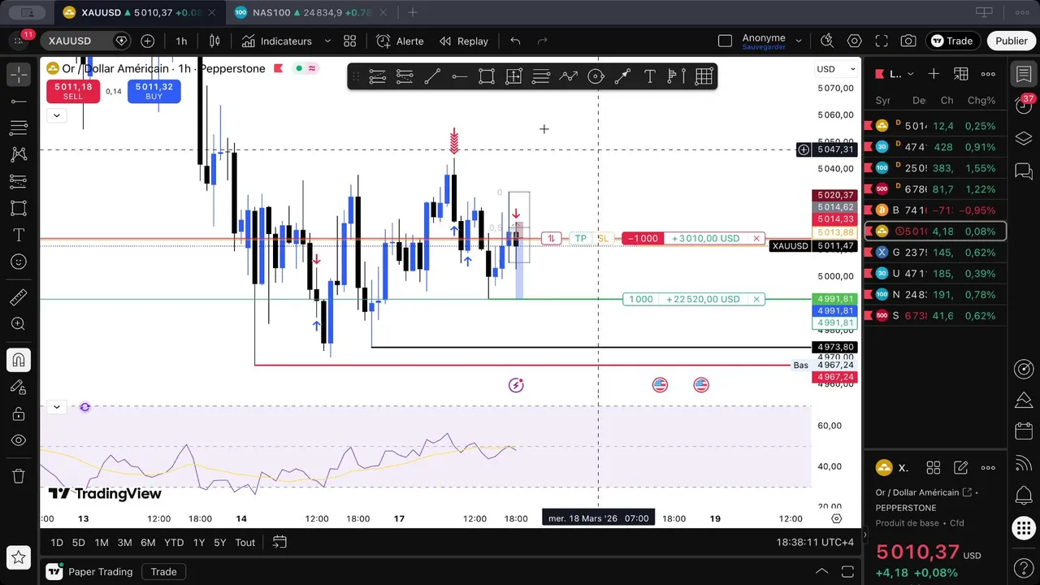Select the table tool in floating toolbar

click(x=704, y=76)
